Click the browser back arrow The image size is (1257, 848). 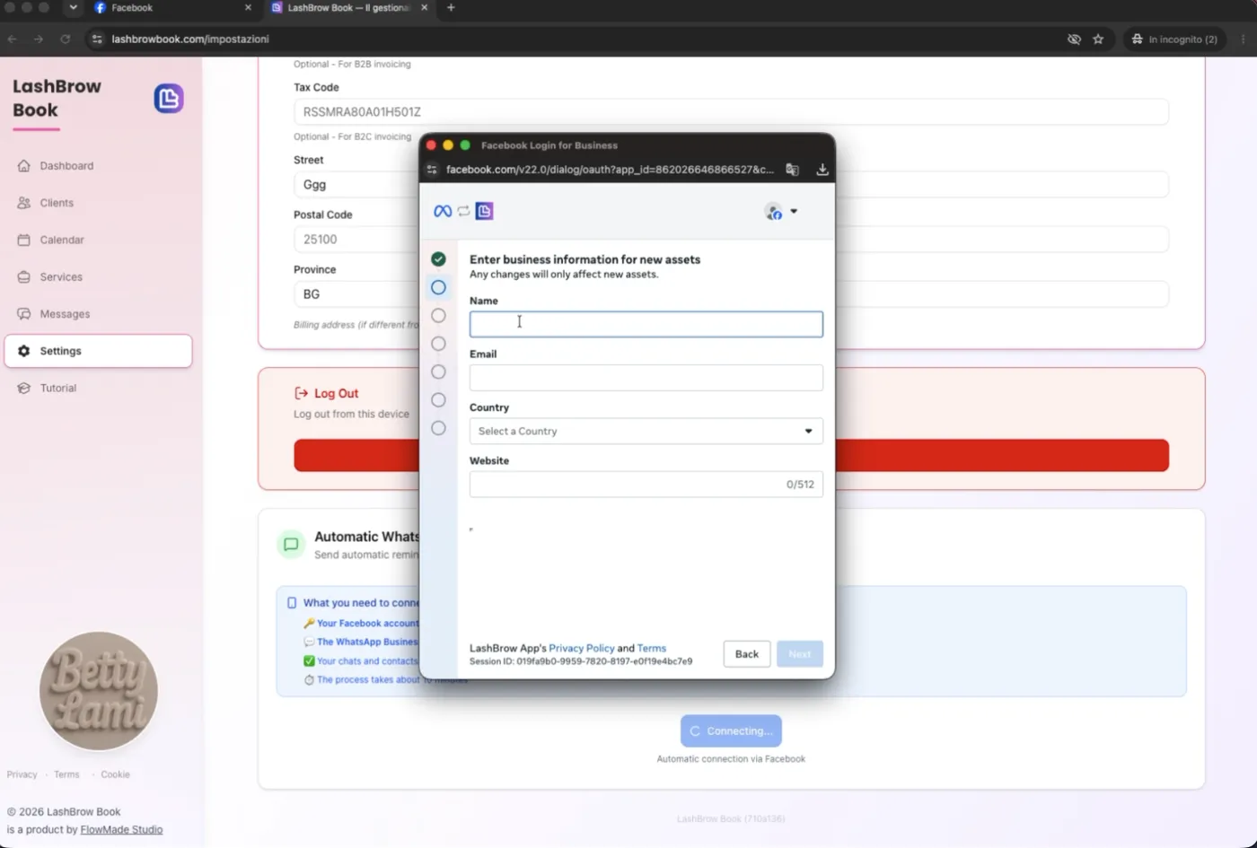(x=13, y=39)
